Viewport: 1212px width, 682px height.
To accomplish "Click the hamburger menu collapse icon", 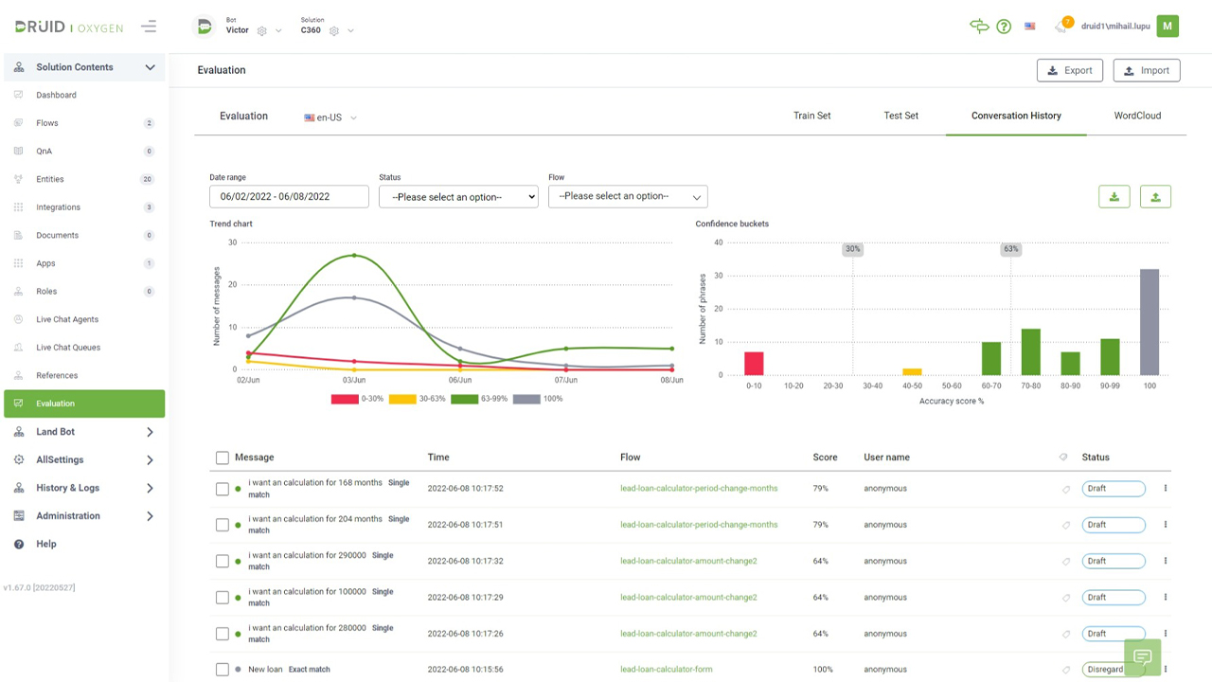I will pyautogui.click(x=149, y=27).
